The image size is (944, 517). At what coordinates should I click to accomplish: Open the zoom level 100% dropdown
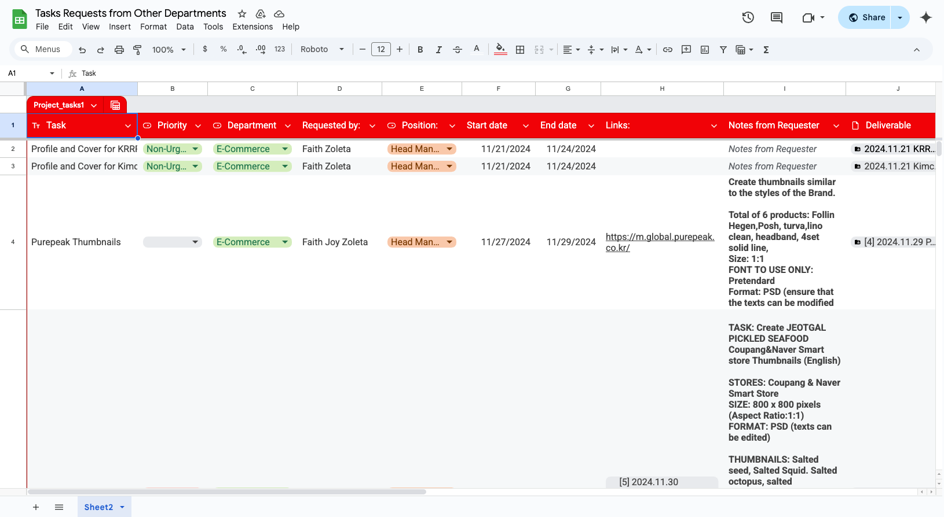point(169,50)
